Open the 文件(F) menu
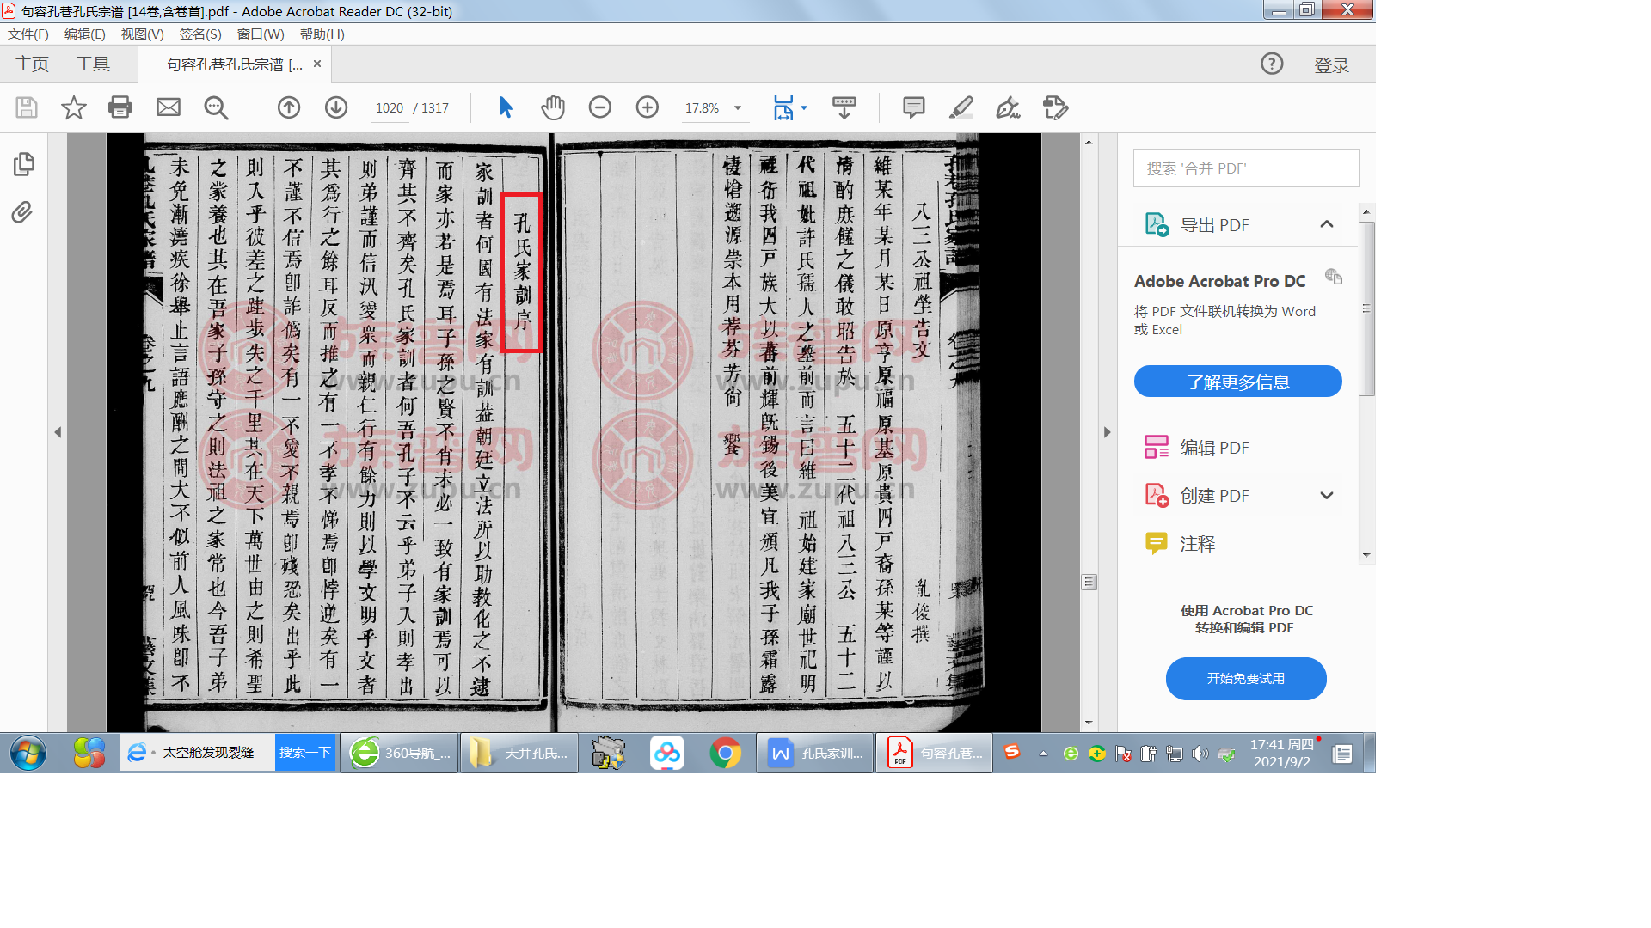This screenshot has width=1651, height=928. click(x=28, y=34)
